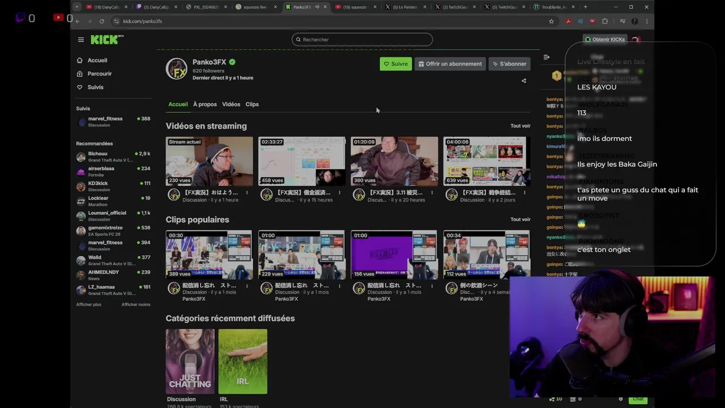
Task: Open the options menu of the 04:00:06 video
Action: pos(524,193)
